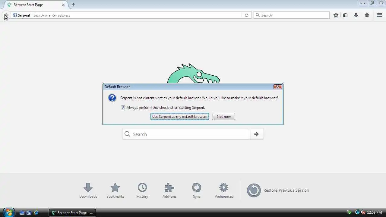Open History from start page

(x=142, y=190)
